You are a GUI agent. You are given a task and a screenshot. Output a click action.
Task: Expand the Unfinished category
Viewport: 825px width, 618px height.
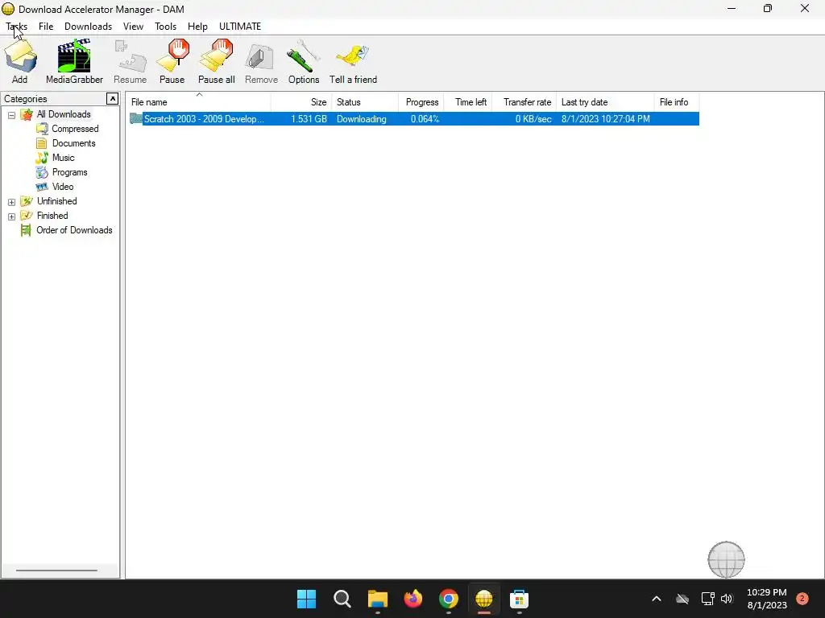11,202
